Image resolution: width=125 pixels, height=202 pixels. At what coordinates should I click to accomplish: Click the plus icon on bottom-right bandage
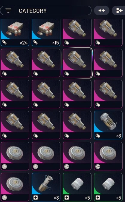click(x=98, y=198)
